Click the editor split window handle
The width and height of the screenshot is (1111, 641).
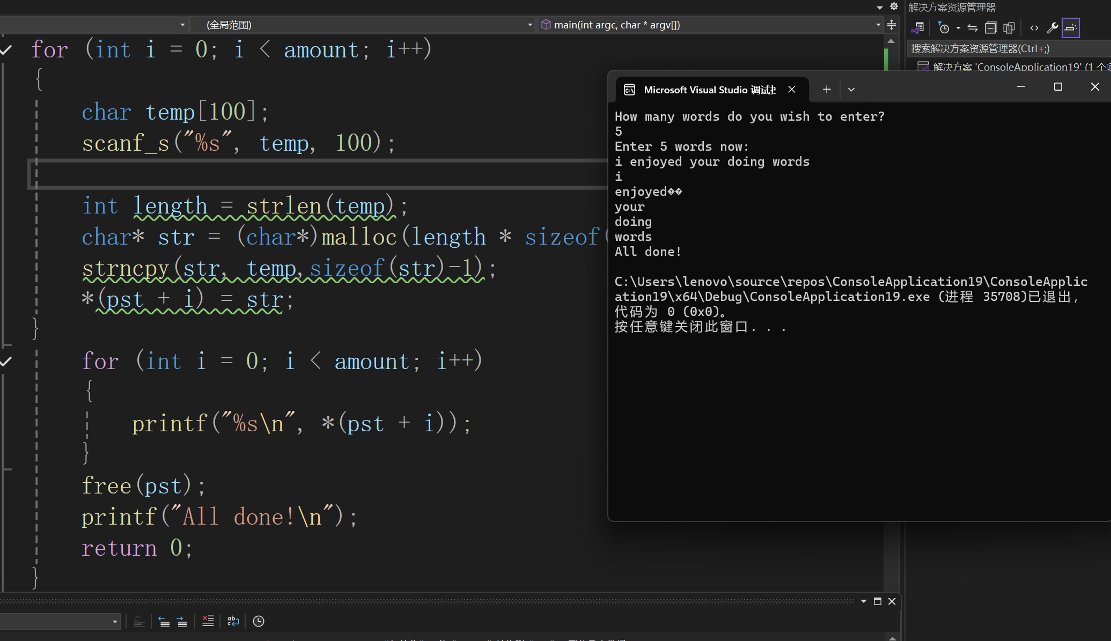coord(891,25)
